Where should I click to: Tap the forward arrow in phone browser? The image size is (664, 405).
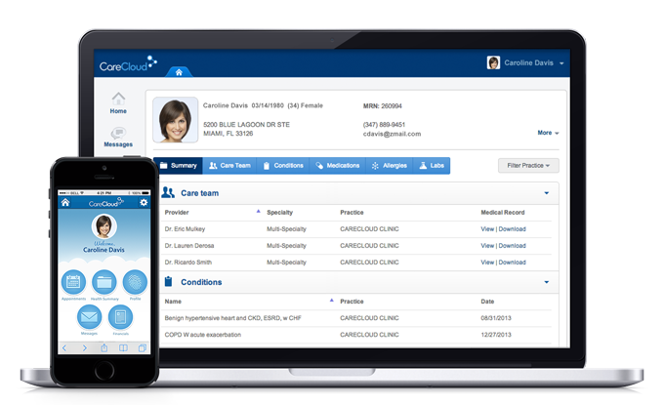point(84,347)
